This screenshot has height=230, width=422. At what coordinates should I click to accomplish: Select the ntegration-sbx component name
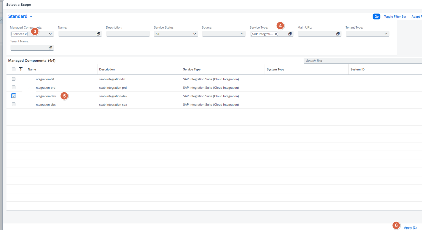pyautogui.click(x=46, y=104)
